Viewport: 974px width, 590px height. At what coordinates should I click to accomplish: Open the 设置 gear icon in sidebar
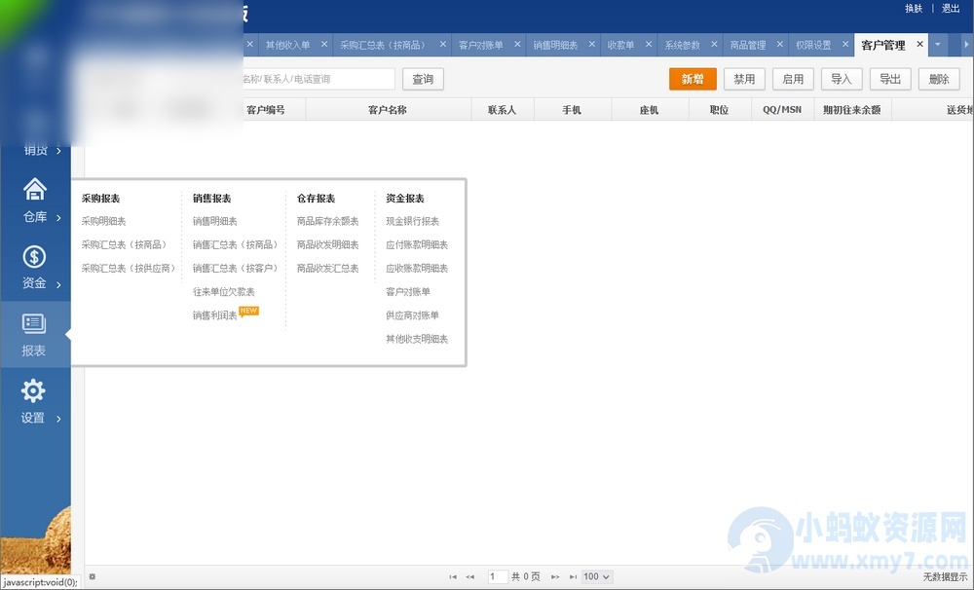tap(34, 390)
